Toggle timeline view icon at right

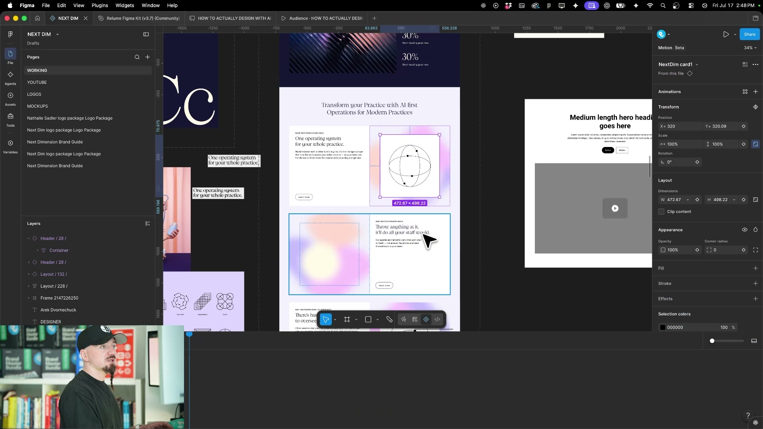pyautogui.click(x=754, y=341)
